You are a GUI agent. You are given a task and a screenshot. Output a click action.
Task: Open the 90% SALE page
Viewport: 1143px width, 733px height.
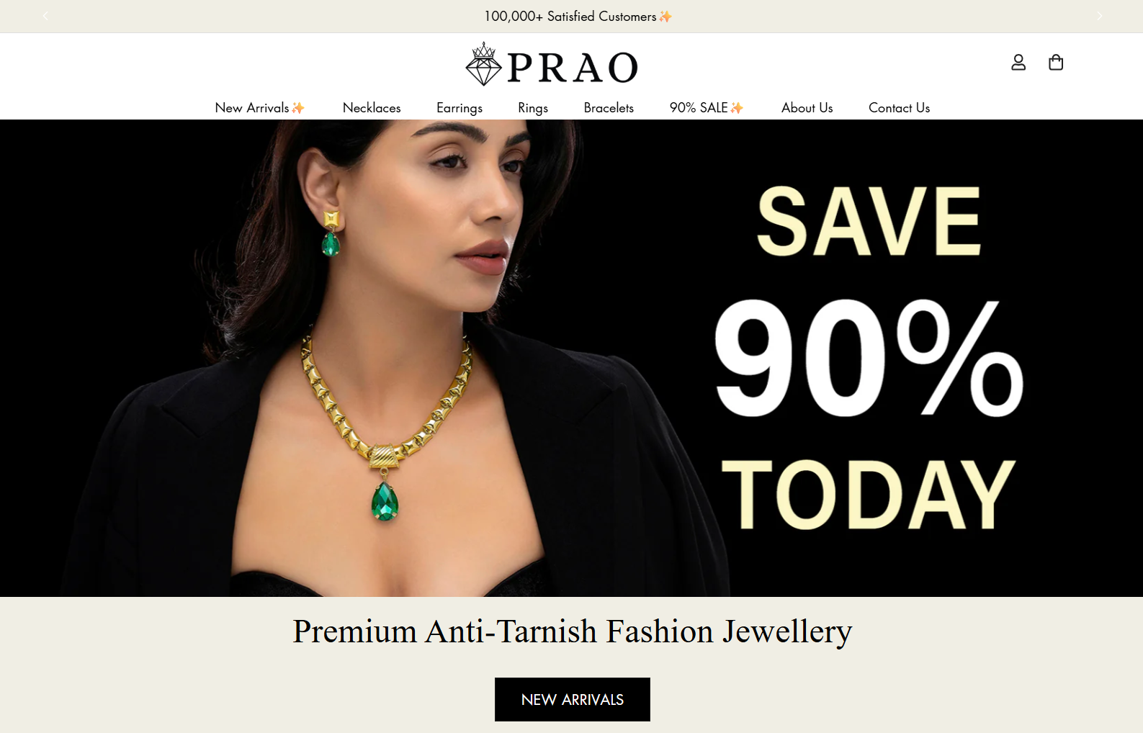point(706,107)
